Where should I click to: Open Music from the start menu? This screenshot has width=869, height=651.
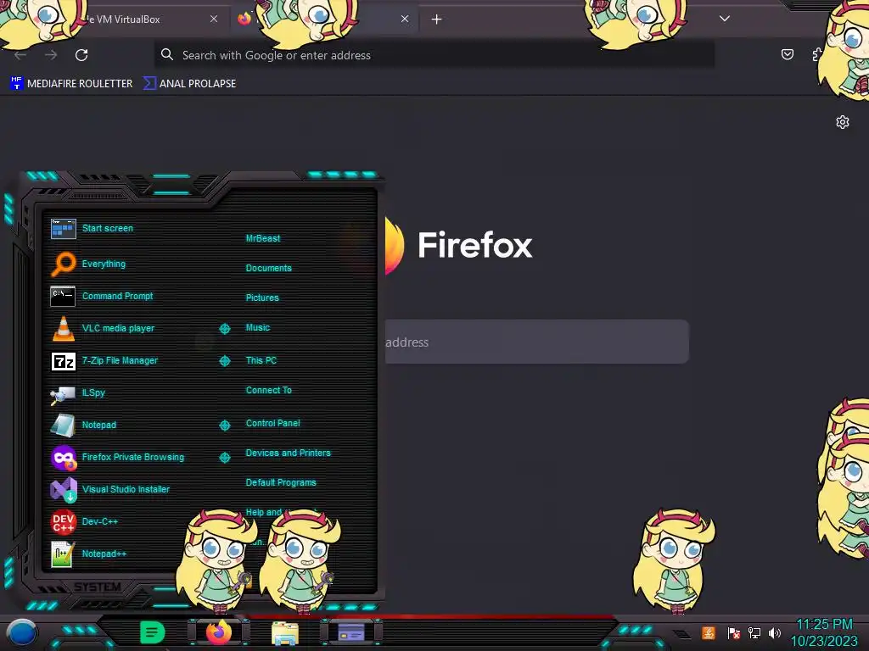pyautogui.click(x=258, y=328)
